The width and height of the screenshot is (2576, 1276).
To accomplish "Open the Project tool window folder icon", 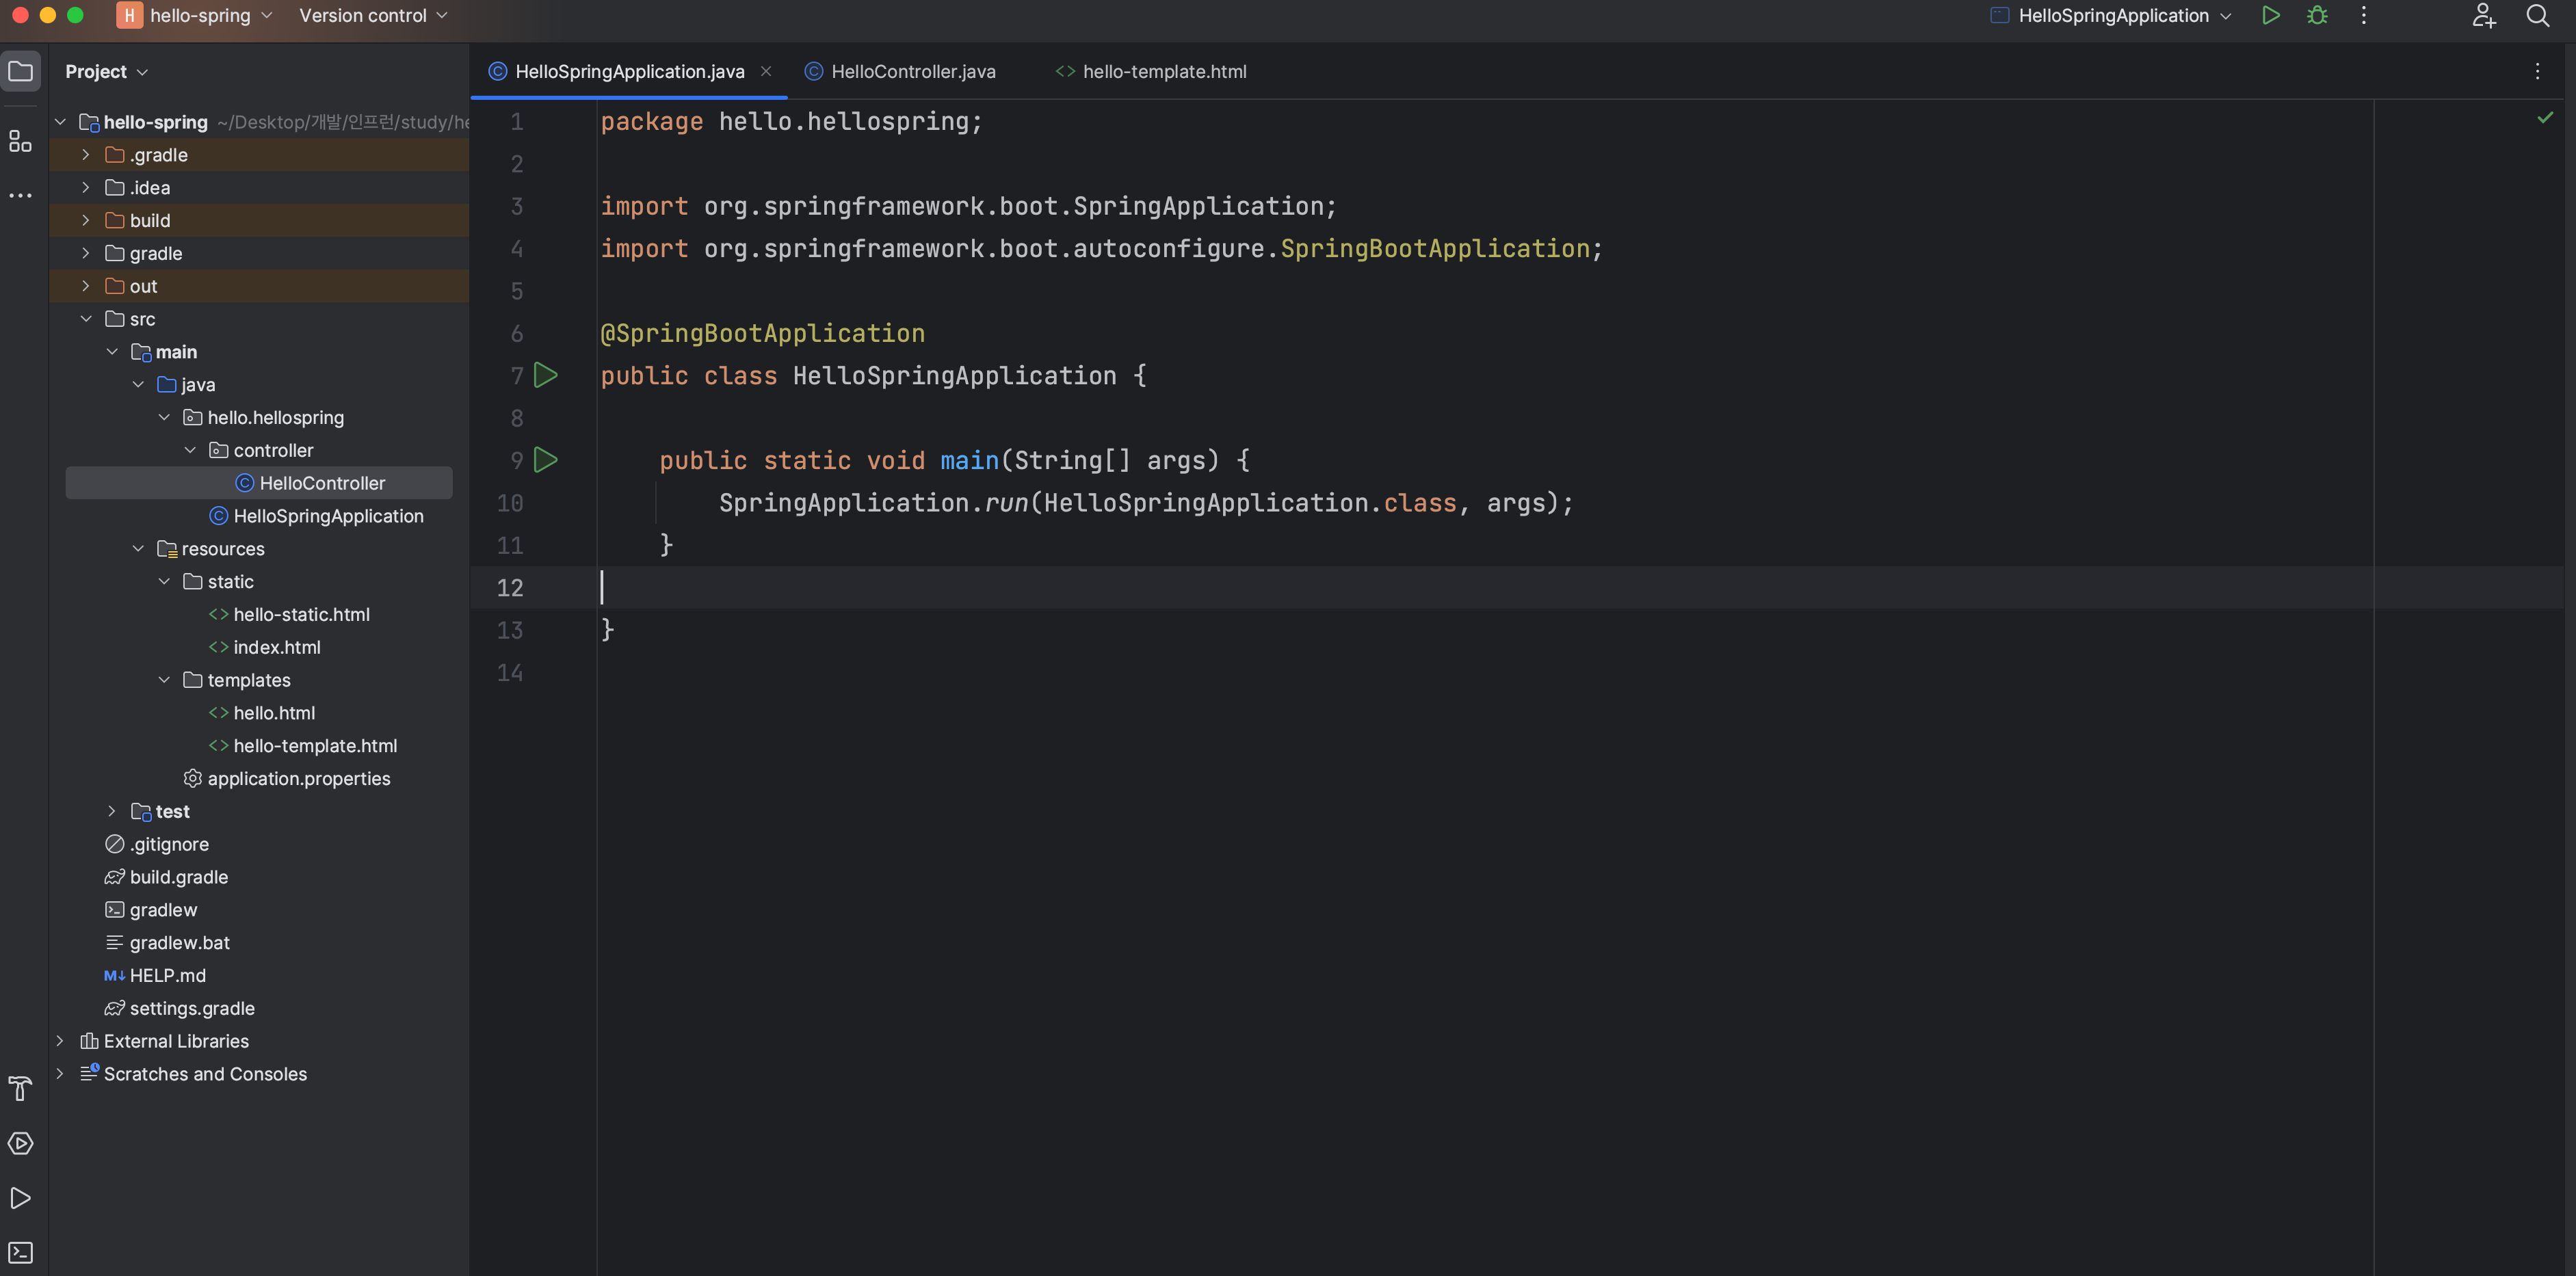I will (20, 71).
